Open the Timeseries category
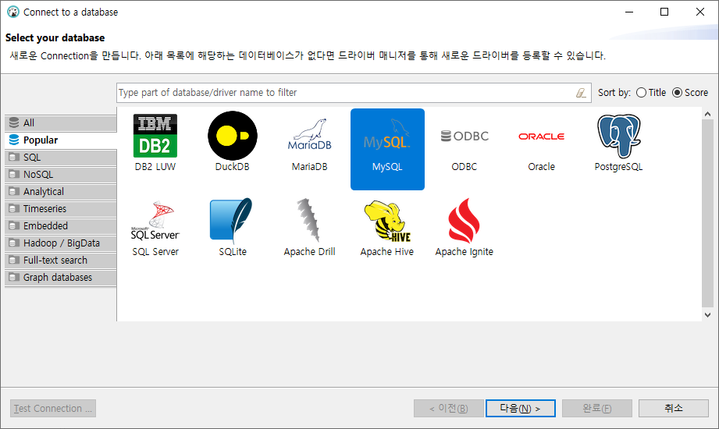719x429 pixels. tap(61, 208)
